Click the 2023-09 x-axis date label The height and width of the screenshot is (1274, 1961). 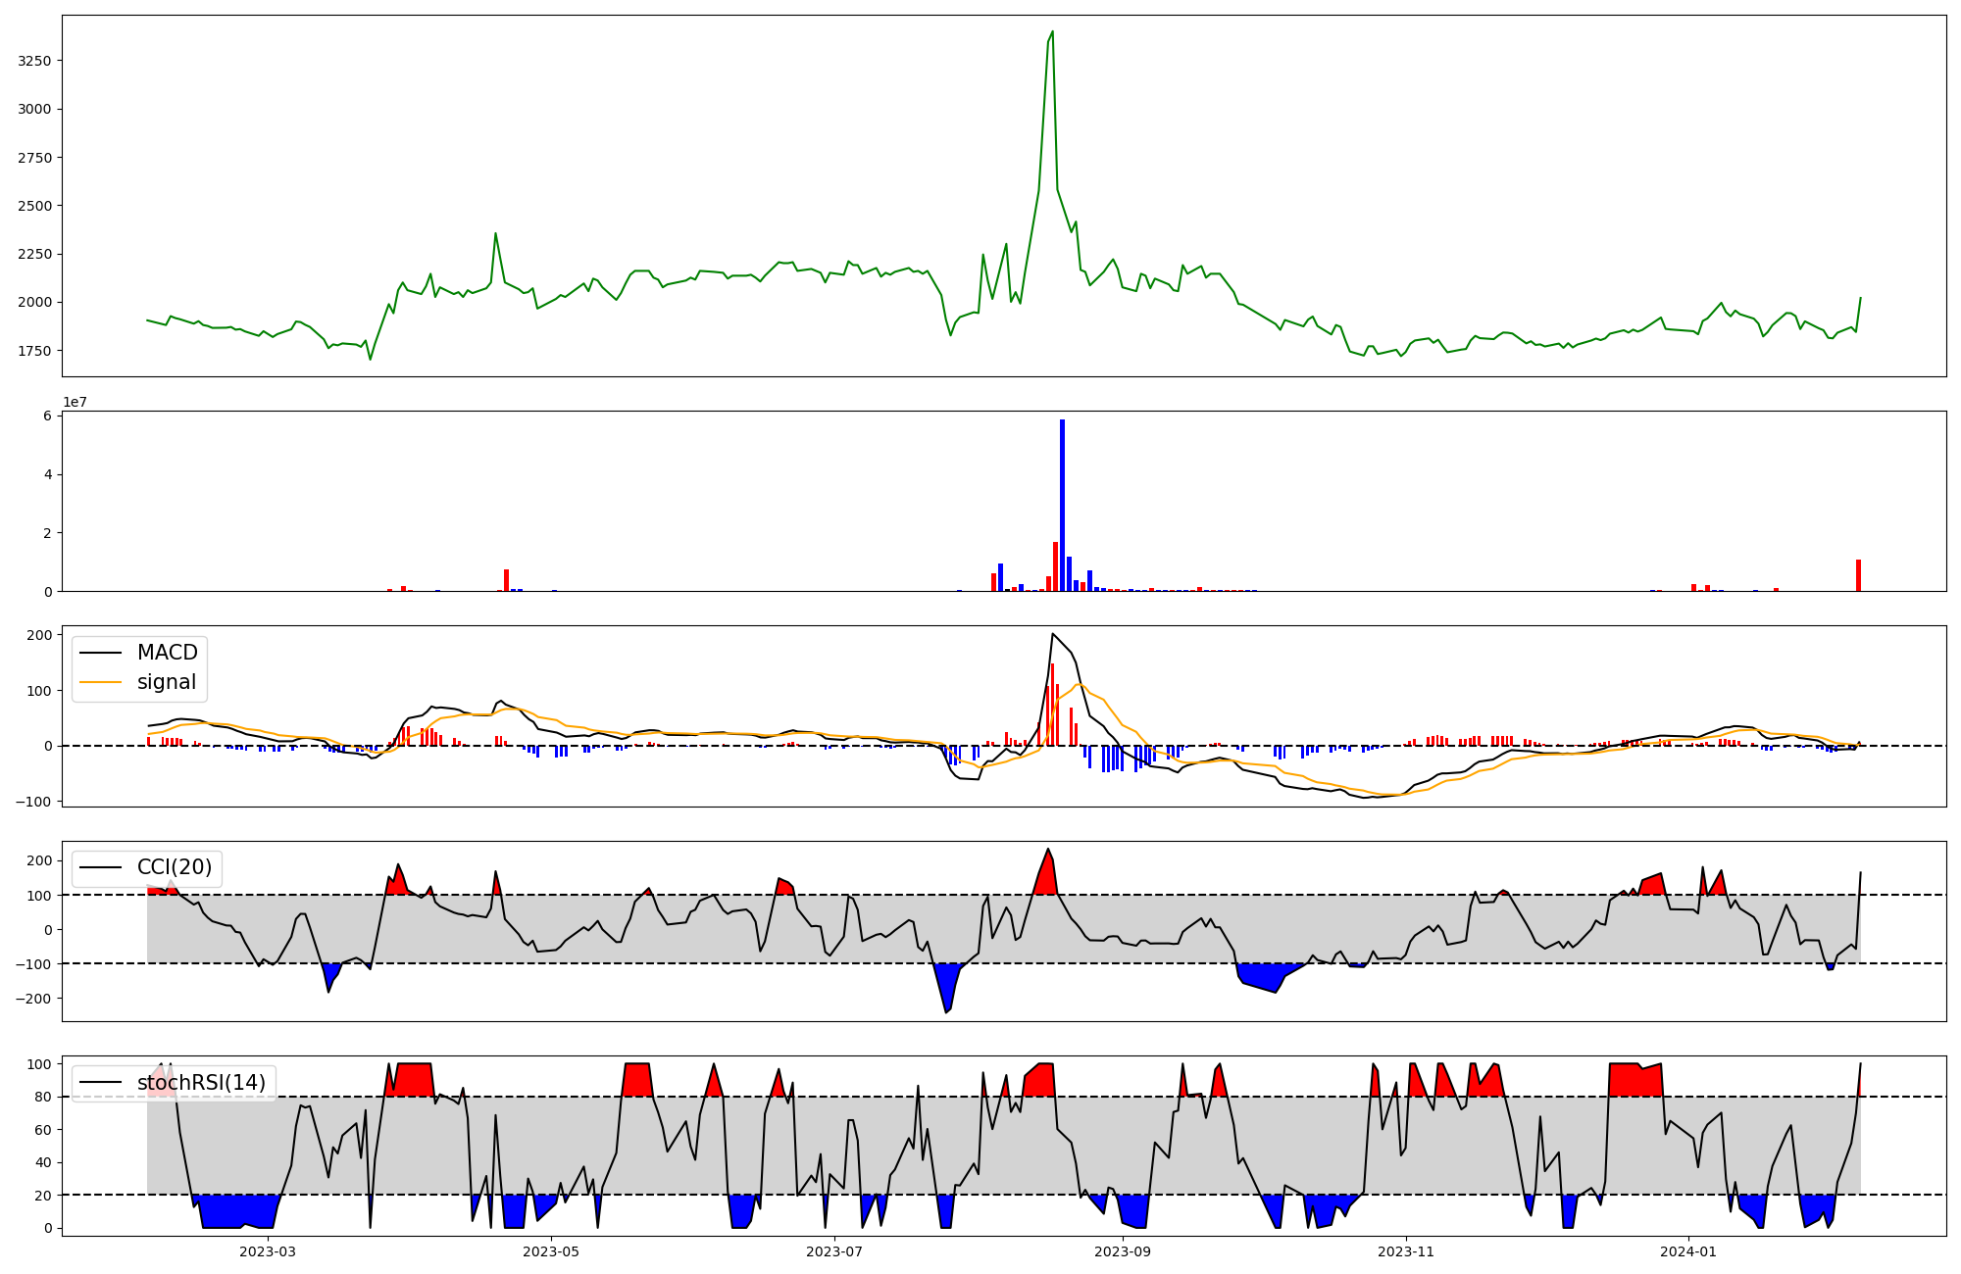(x=1123, y=1251)
